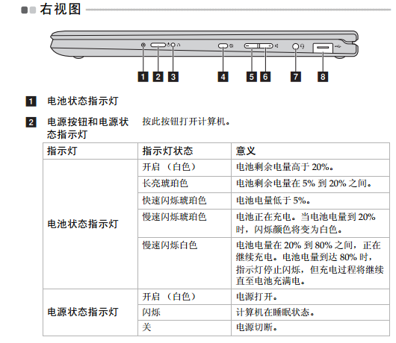Click the cell 电源切断。

coord(310,328)
